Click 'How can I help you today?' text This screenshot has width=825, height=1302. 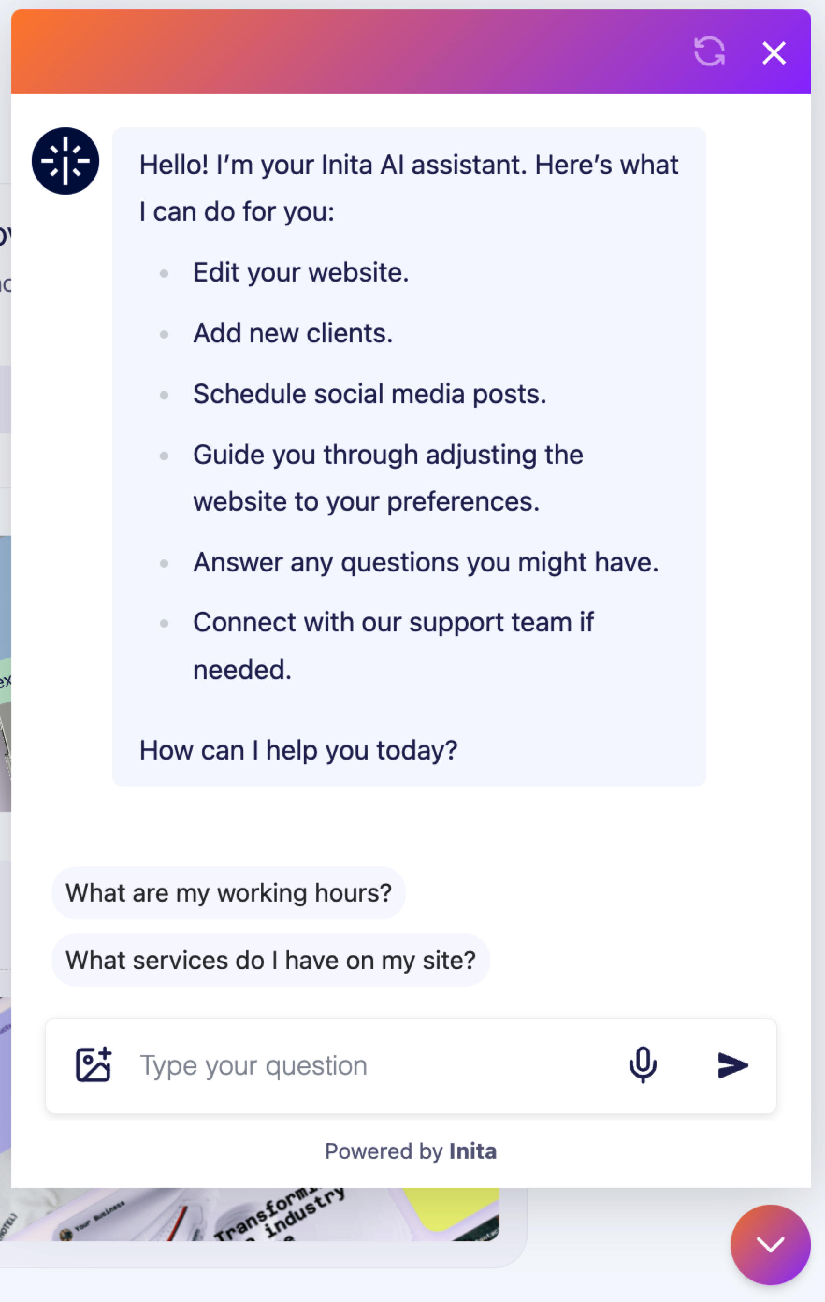pyautogui.click(x=298, y=751)
